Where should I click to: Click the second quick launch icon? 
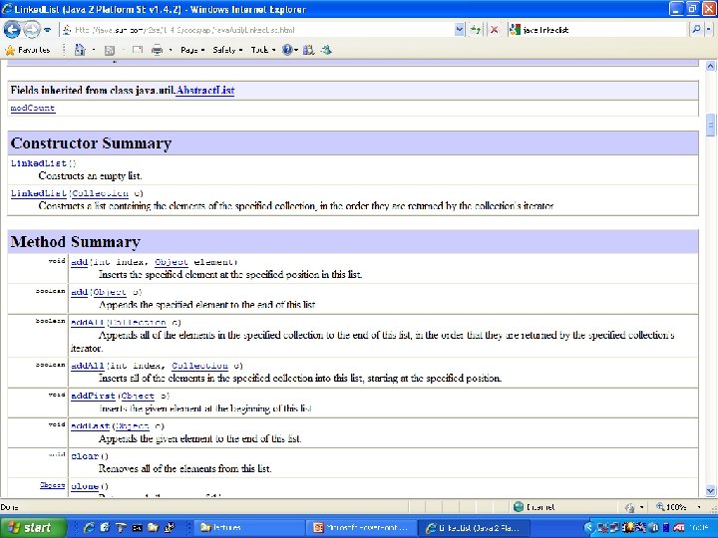coord(105,528)
